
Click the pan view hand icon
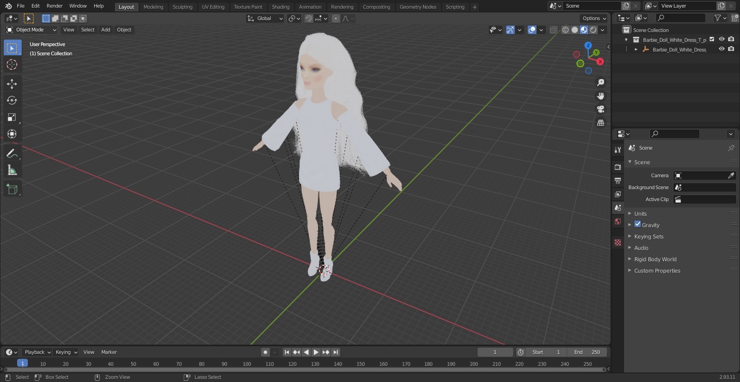(600, 96)
